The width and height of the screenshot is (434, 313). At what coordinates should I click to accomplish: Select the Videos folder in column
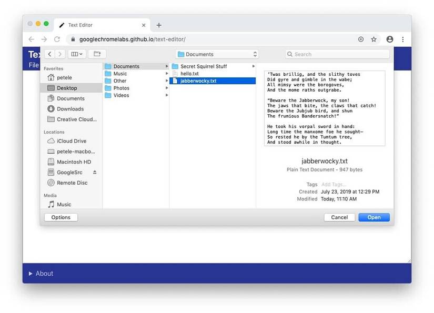pyautogui.click(x=136, y=95)
